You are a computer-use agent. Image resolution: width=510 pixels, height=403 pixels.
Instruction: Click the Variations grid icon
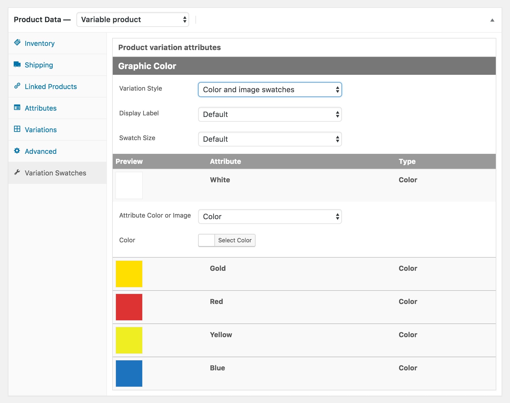click(17, 129)
